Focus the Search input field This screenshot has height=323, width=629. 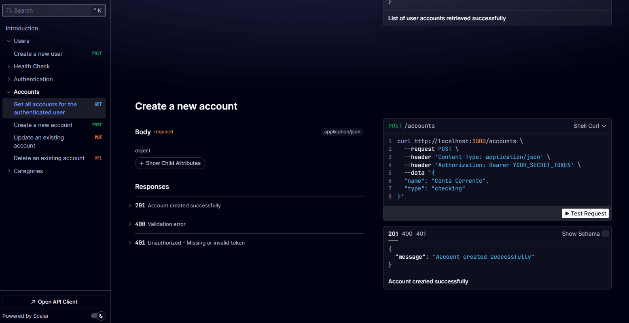53,11
